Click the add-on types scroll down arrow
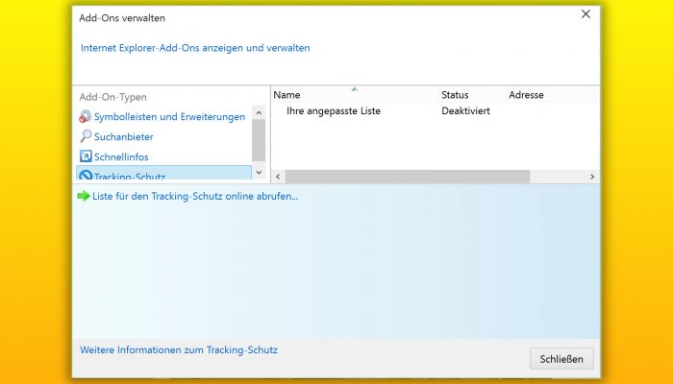The image size is (673, 384). click(259, 172)
